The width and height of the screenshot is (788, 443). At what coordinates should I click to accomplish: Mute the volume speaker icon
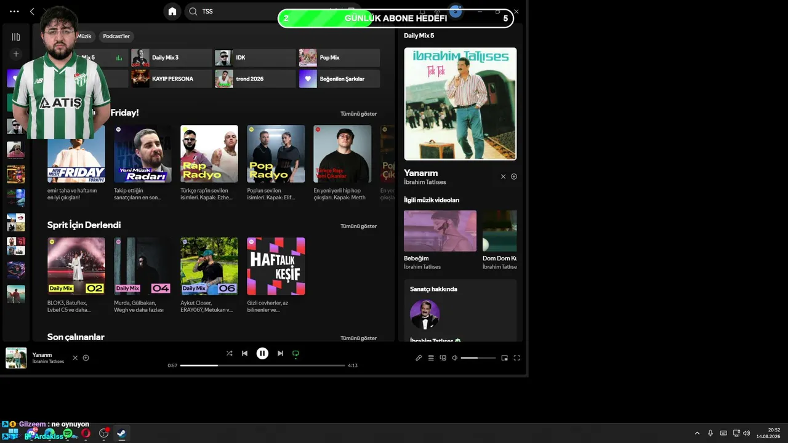(x=454, y=357)
